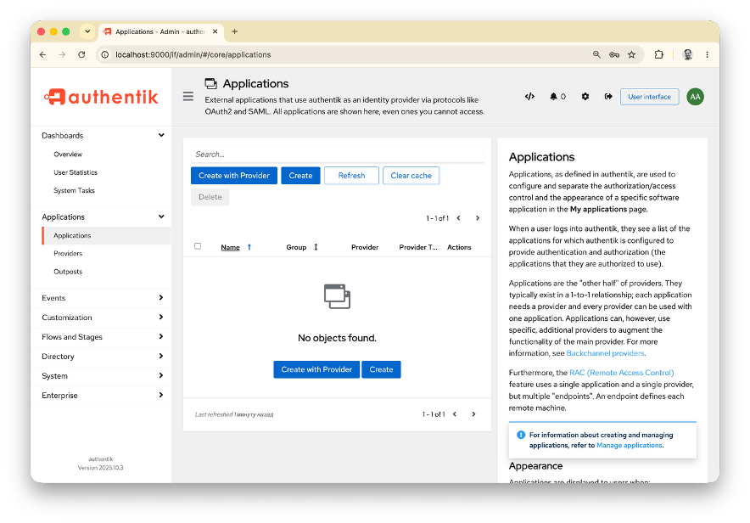750x523 pixels.
Task: Click Create with Provider under No objects found
Action: click(x=316, y=369)
